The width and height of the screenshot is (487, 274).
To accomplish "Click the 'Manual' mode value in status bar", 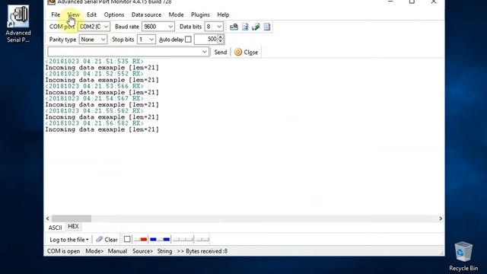I will [x=117, y=251].
